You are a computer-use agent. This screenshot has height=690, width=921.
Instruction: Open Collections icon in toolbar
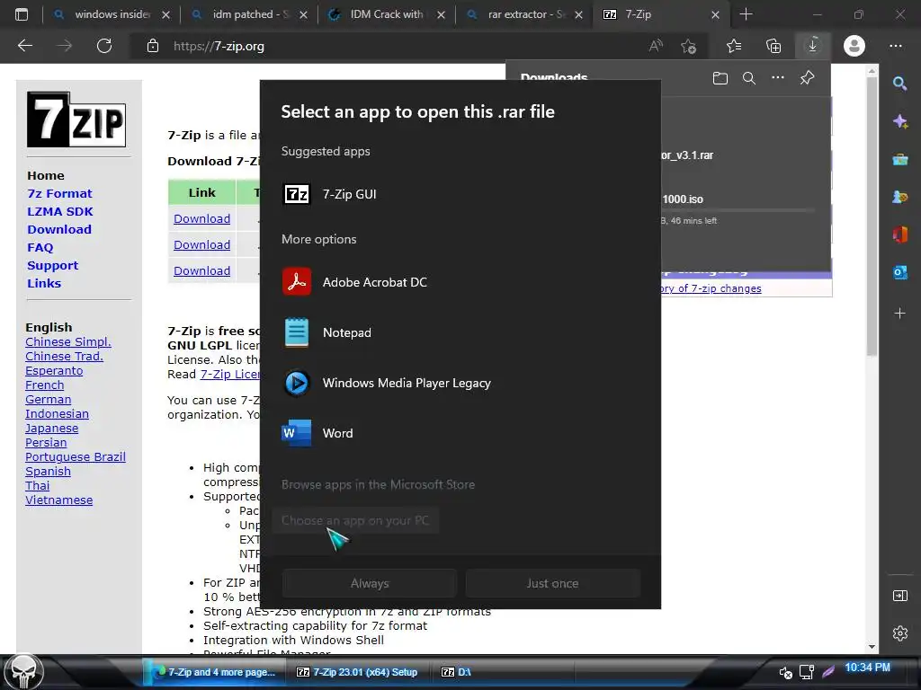pos(773,46)
